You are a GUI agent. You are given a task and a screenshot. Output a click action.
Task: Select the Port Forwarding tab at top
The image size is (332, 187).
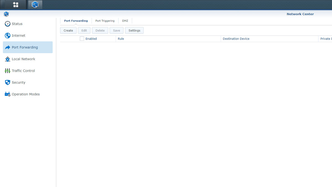coord(76,21)
